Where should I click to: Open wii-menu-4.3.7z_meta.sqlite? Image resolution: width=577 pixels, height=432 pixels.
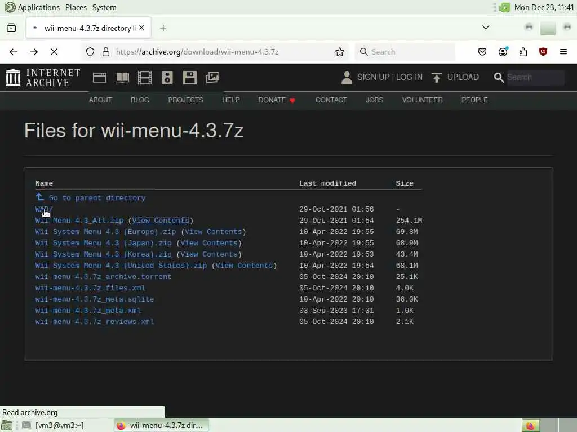(95, 299)
